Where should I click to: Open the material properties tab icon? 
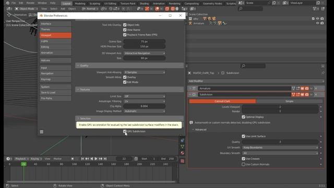[182, 153]
